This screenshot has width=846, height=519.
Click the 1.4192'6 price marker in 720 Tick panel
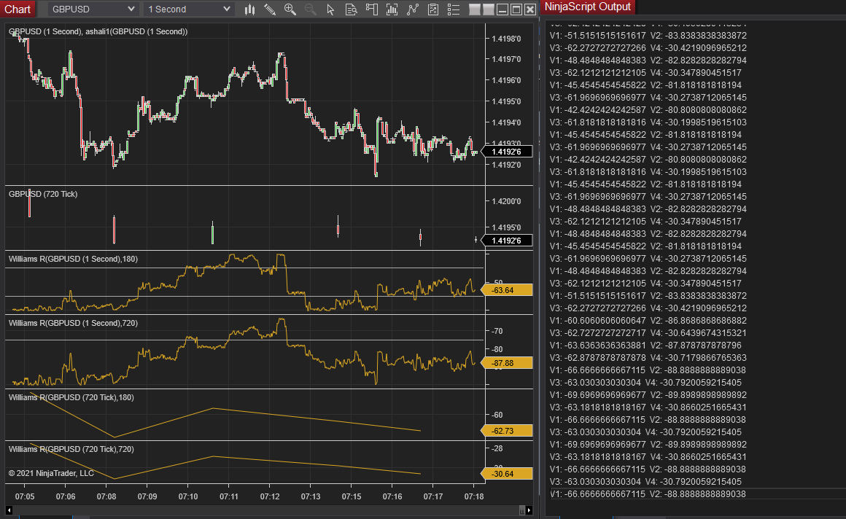point(507,241)
